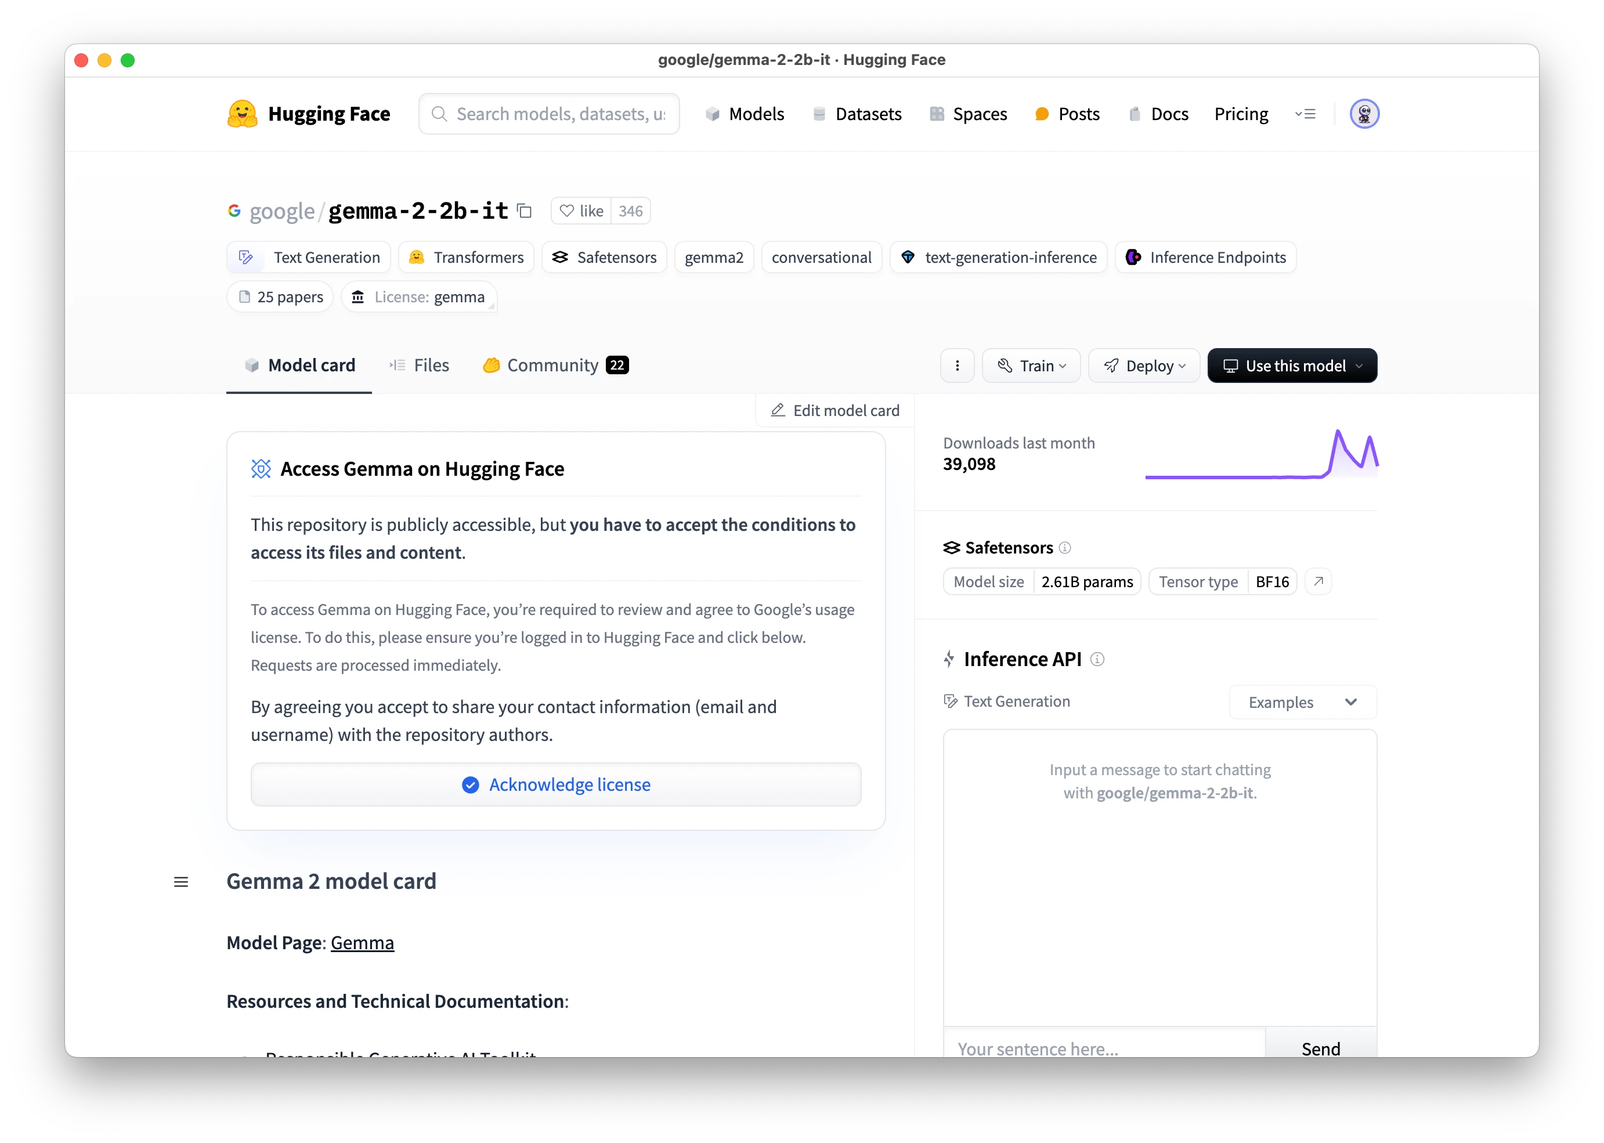Click the conversational tag

(821, 258)
